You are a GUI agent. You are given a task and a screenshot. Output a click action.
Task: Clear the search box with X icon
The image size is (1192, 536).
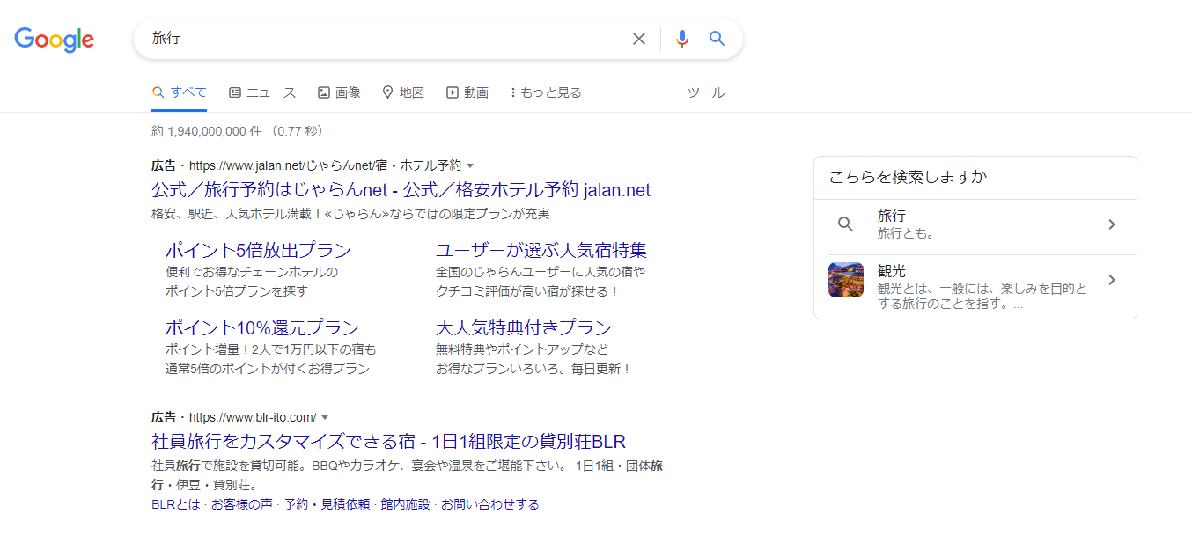639,39
